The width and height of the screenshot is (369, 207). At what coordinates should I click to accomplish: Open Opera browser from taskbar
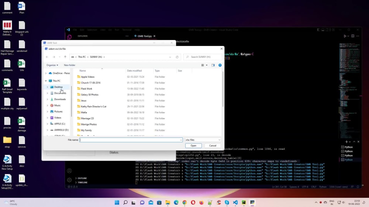click(x=193, y=202)
